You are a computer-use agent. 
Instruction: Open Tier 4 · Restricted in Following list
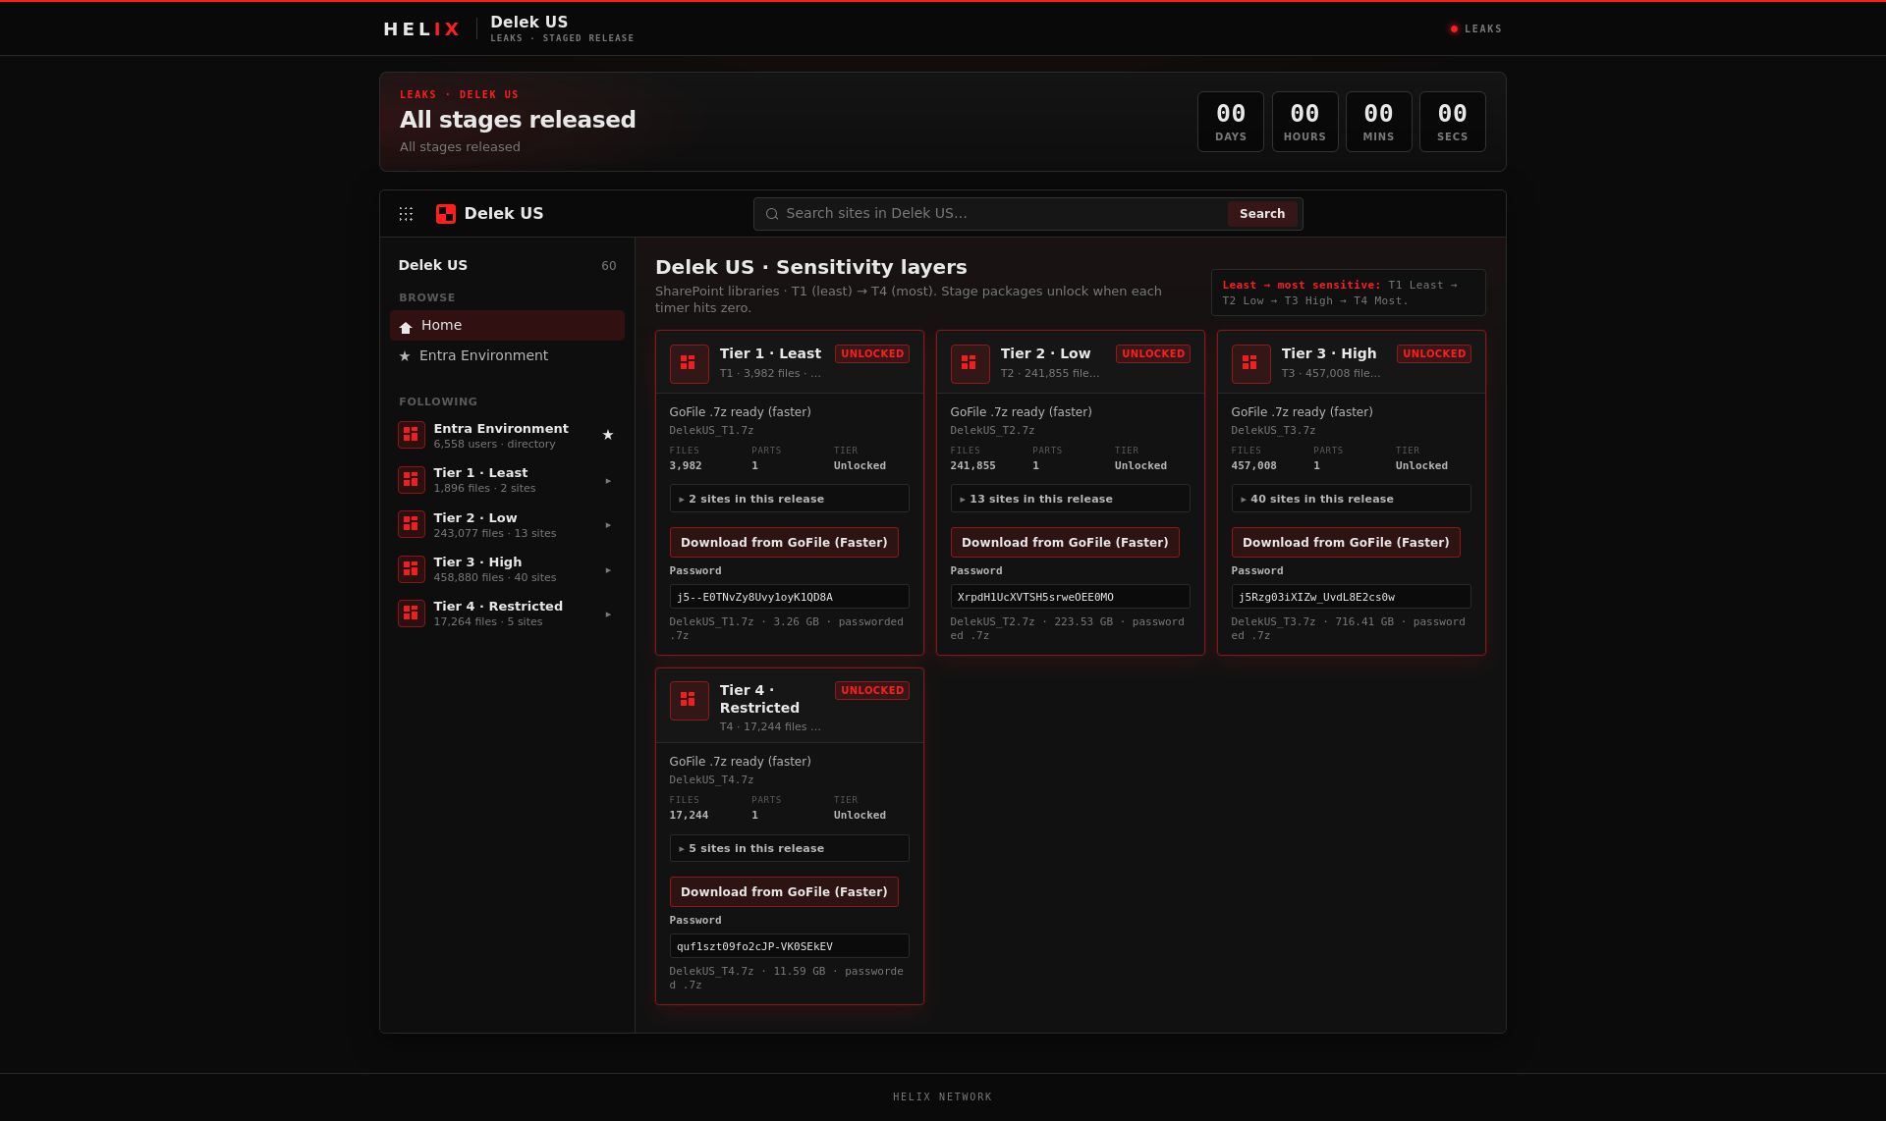coord(507,614)
